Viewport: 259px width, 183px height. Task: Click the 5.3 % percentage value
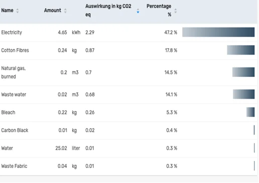[172, 113]
